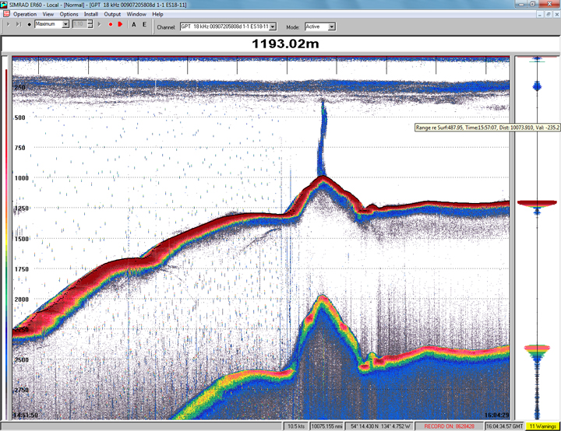The height and width of the screenshot is (431, 561).
Task: Click the vessel speed 10.5 kts field
Action: pyautogui.click(x=296, y=426)
